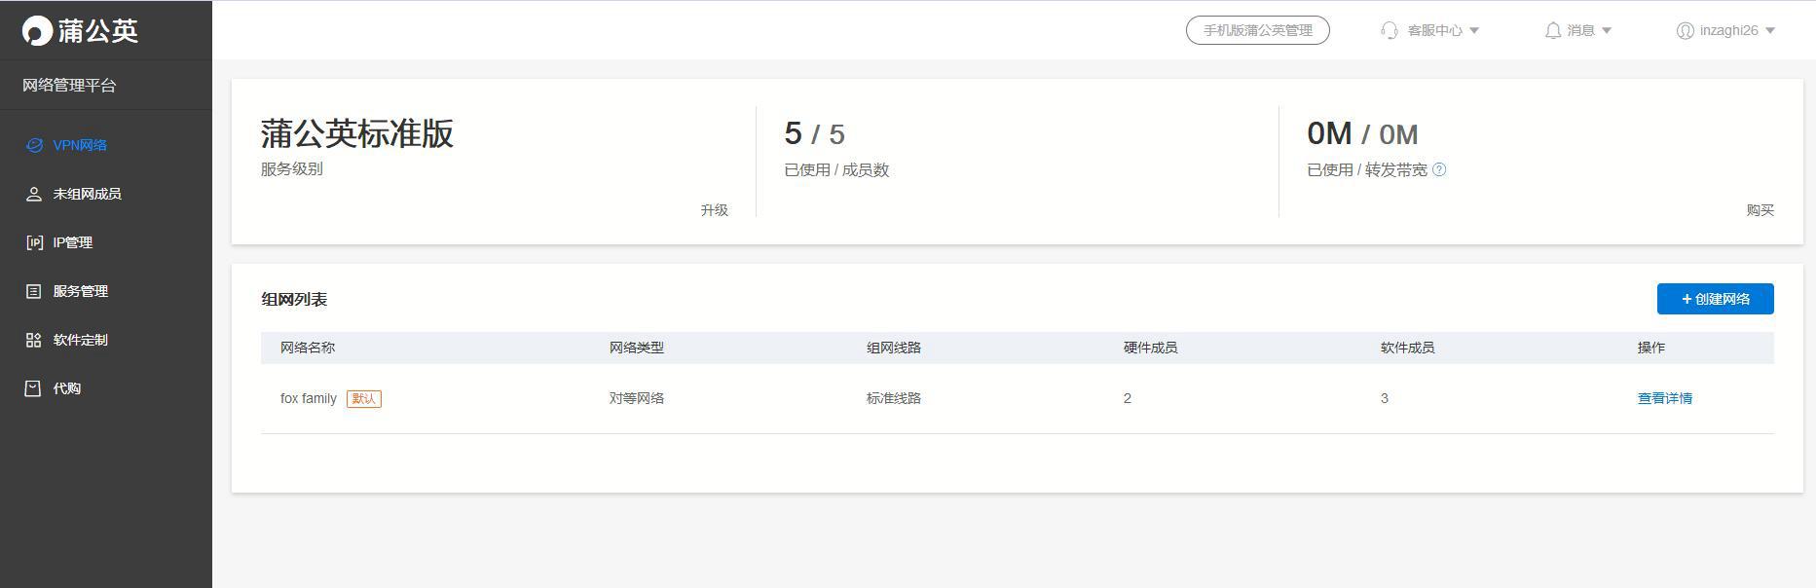The width and height of the screenshot is (1816, 588).
Task: Click the 网络管理平台 sidebar title
Action: (69, 86)
